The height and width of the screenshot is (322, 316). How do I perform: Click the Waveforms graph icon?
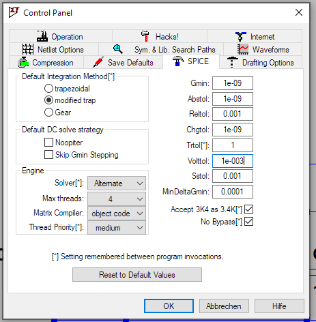(x=243, y=49)
